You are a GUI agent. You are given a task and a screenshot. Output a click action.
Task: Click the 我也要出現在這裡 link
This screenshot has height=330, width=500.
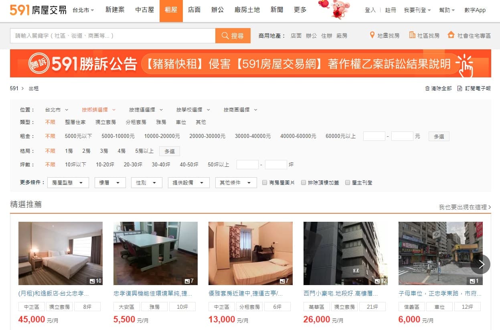pyautogui.click(x=465, y=207)
